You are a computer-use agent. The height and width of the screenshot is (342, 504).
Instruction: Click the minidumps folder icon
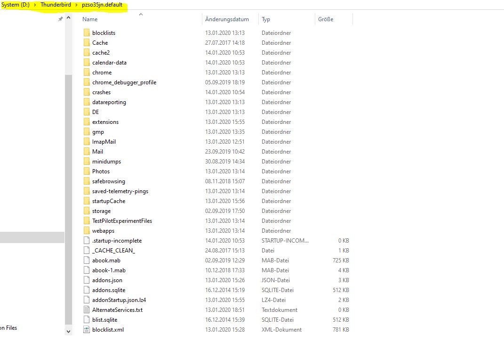click(87, 161)
